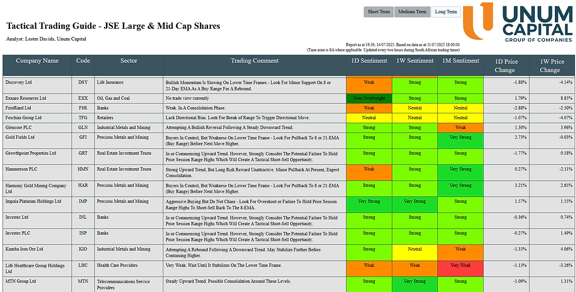
Task: Click MTN's Very Strong 1W sentiment cell
Action: 415,284
